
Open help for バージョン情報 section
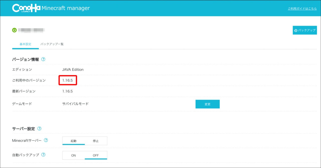(x=43, y=59)
